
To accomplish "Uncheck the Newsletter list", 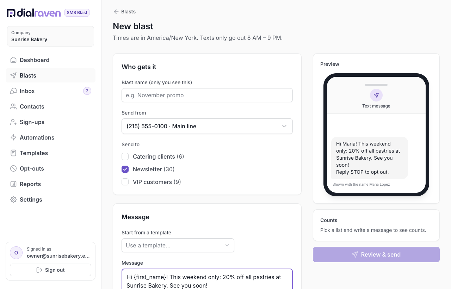I will click(125, 169).
